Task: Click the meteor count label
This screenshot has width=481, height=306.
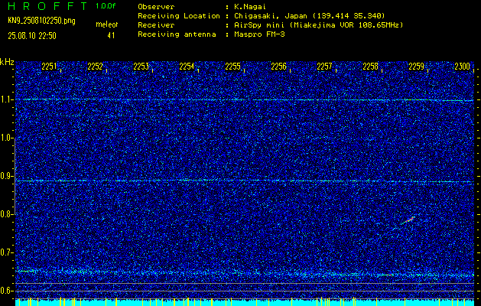Action: tap(107, 24)
